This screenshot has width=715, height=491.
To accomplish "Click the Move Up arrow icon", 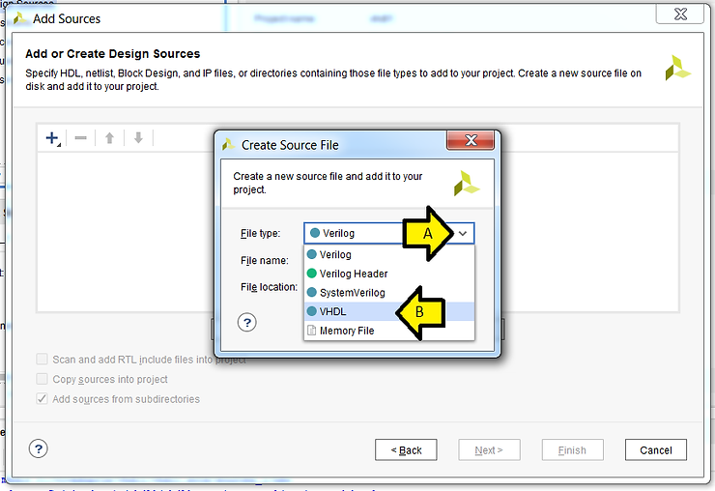I will 110,138.
